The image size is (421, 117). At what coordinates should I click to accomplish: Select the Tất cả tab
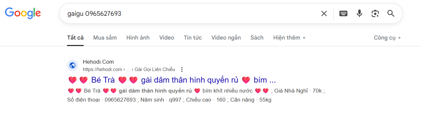click(x=75, y=38)
